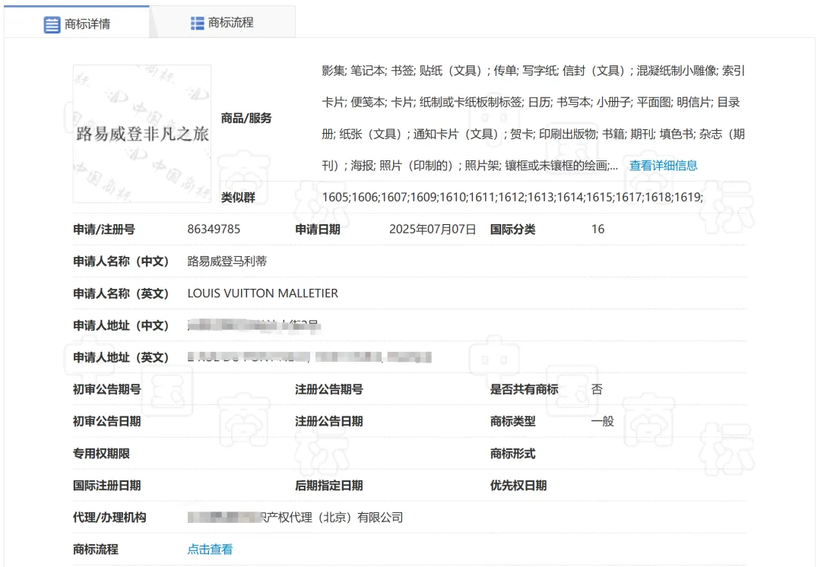
Task: Click the 申请人名称（英文） label
Action: 120,293
